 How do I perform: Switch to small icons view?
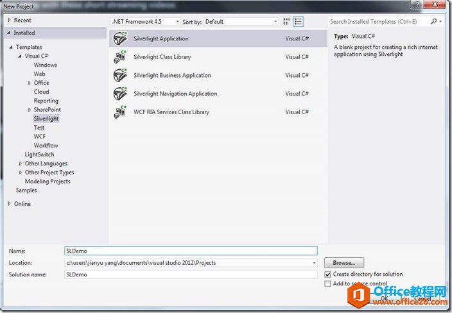coord(286,22)
